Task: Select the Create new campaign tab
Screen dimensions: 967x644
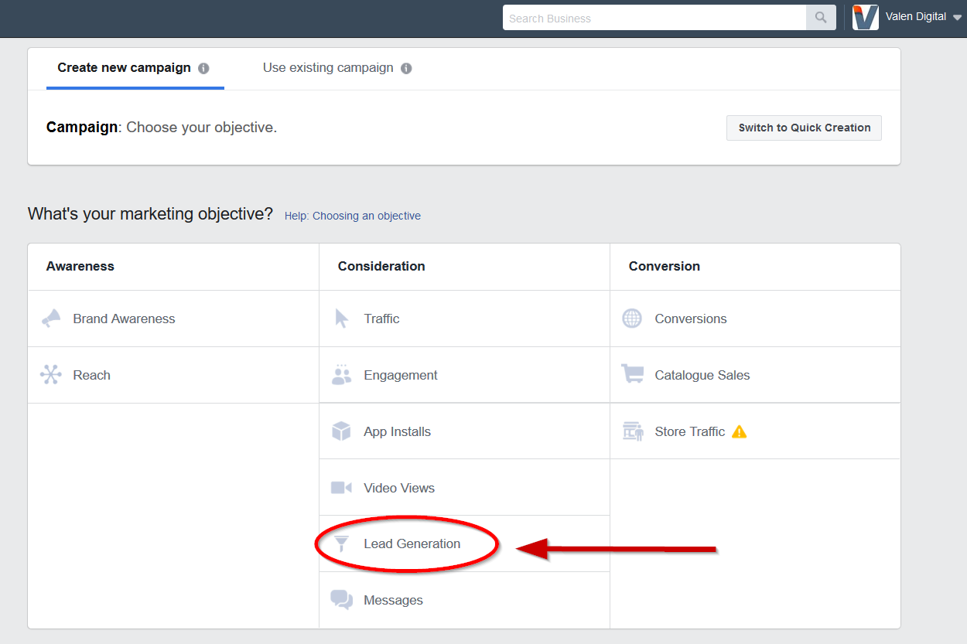Action: click(x=124, y=68)
